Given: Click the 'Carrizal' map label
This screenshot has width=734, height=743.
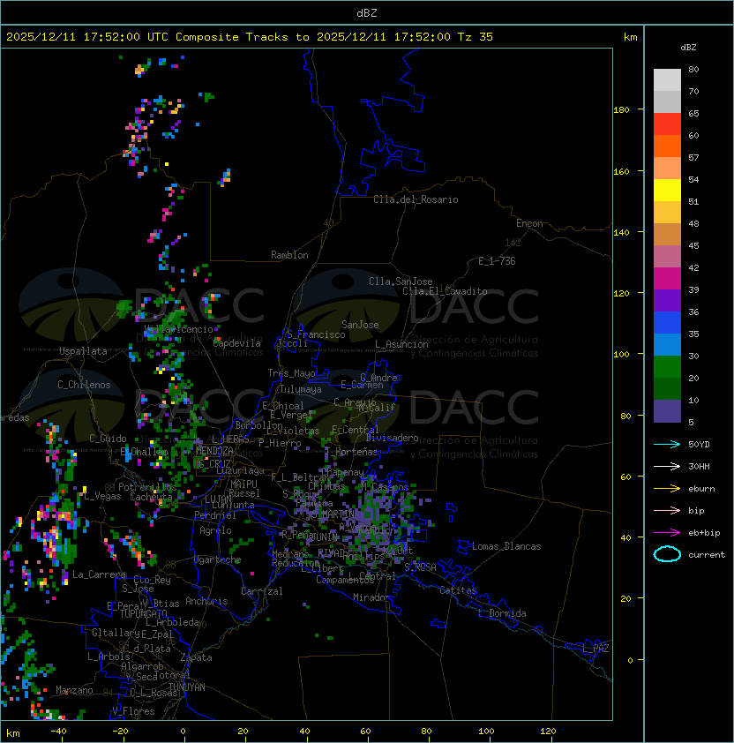Looking at the screenshot, I should pos(262,591).
